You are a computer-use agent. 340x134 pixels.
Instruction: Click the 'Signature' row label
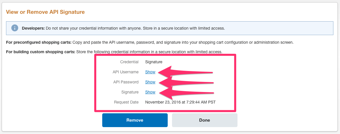coord(130,92)
